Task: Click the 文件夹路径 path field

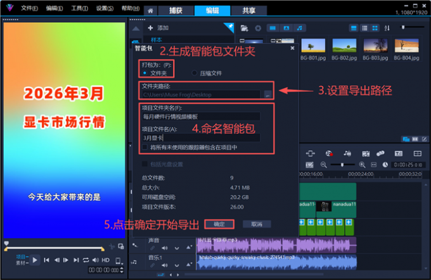Action: click(201, 95)
